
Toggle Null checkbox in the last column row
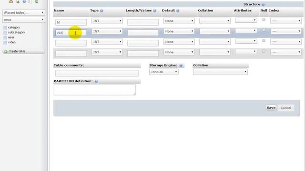264,51
